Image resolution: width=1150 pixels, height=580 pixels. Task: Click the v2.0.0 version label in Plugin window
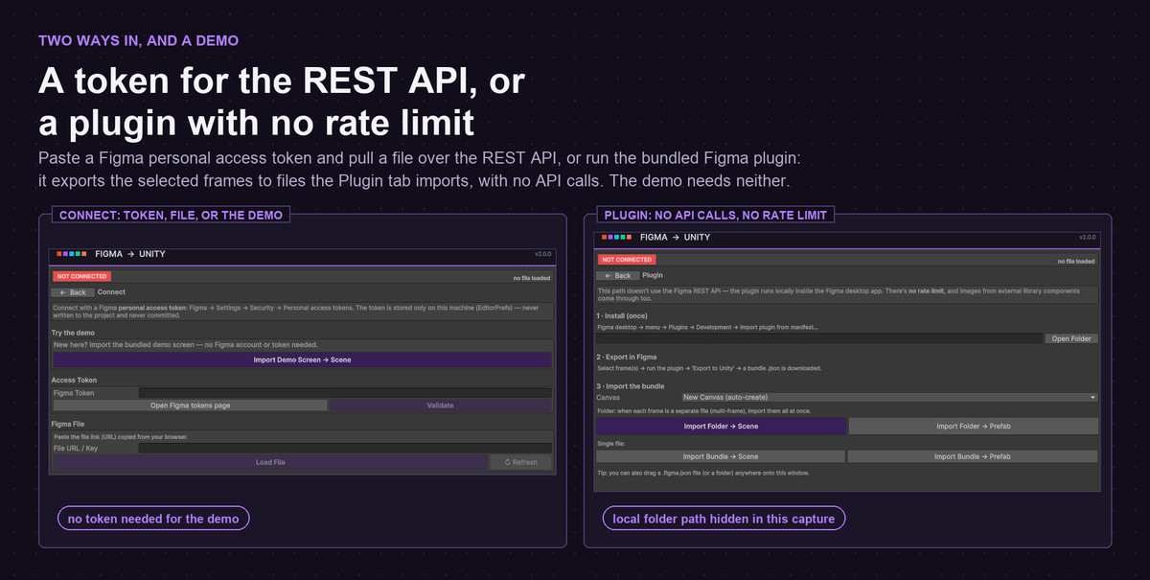coord(1087,237)
